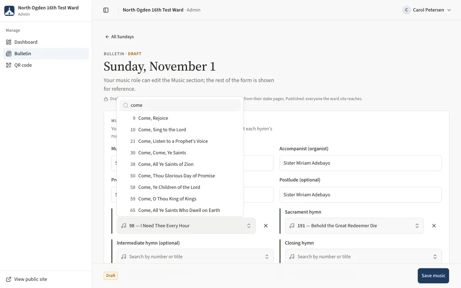Click the magnifier icon in hymn search
Viewport: 461px width, 288px height.
[x=126, y=105]
